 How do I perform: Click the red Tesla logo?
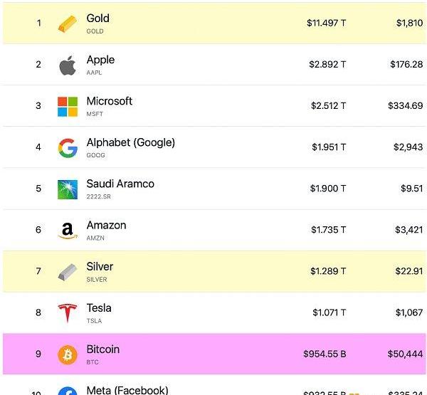point(68,313)
